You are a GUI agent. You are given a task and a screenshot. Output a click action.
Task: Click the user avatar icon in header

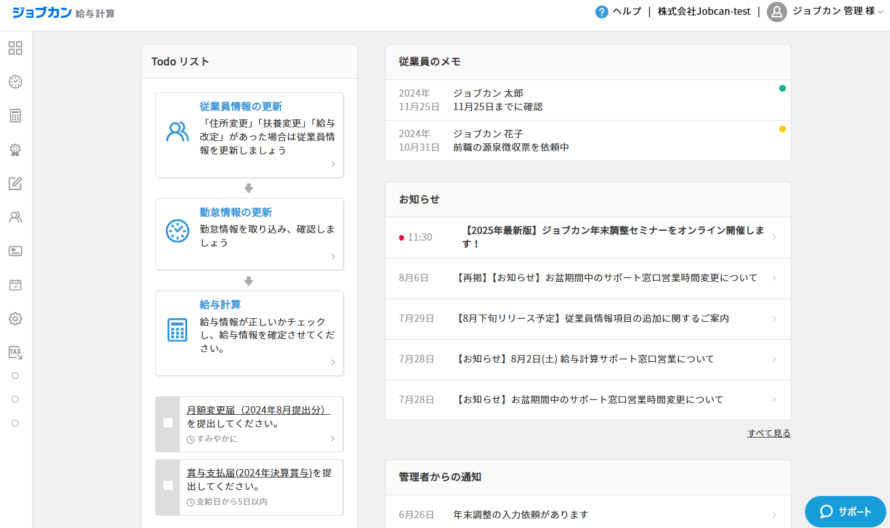[x=777, y=12]
